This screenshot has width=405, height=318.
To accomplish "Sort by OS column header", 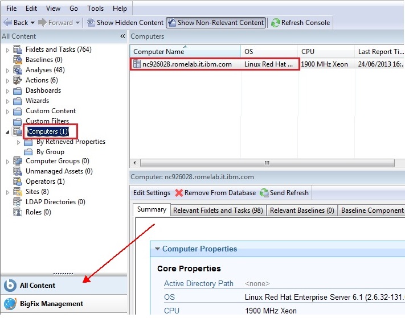I will 269,52.
